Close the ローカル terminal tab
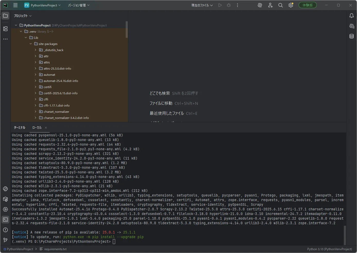The image size is (357, 253). pos(46,127)
